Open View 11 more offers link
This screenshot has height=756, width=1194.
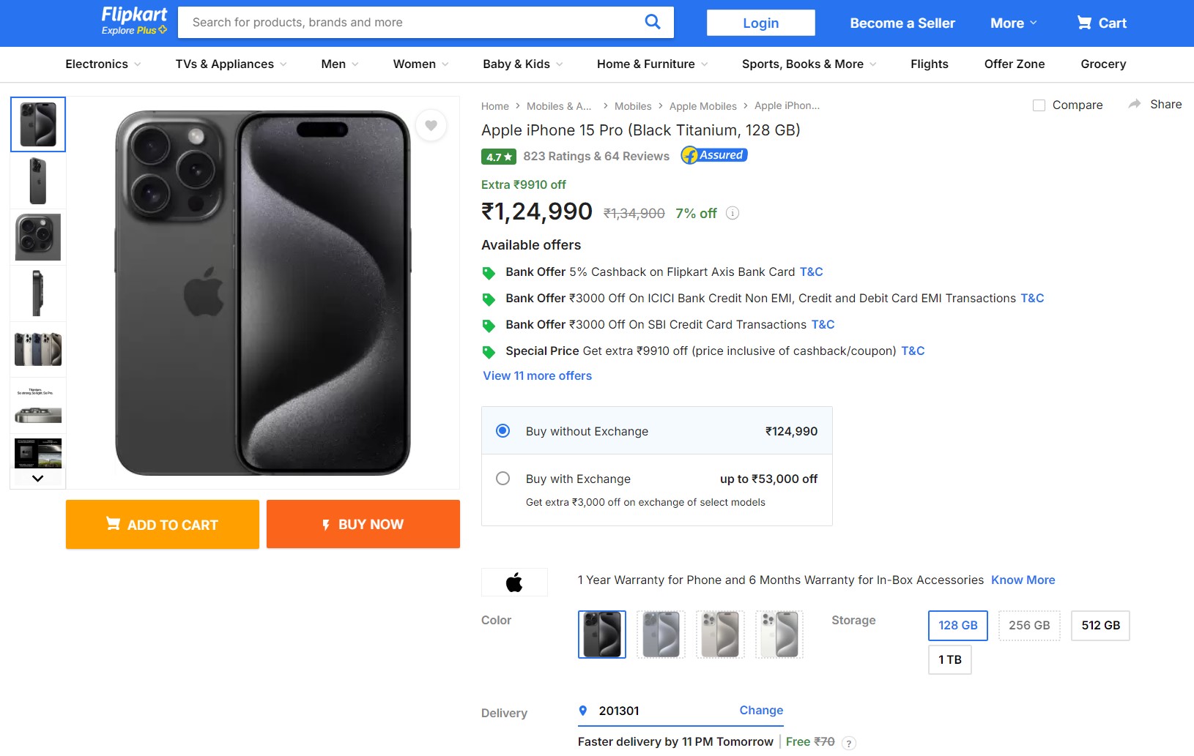(x=537, y=375)
